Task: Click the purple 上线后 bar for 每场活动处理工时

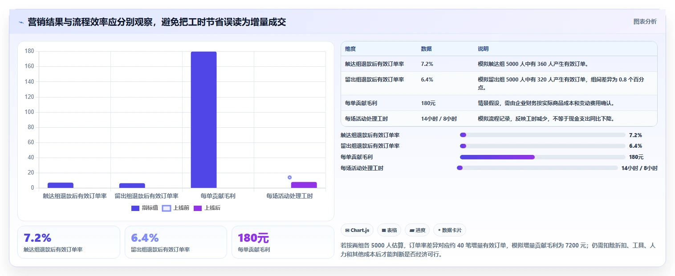Action: point(304,185)
